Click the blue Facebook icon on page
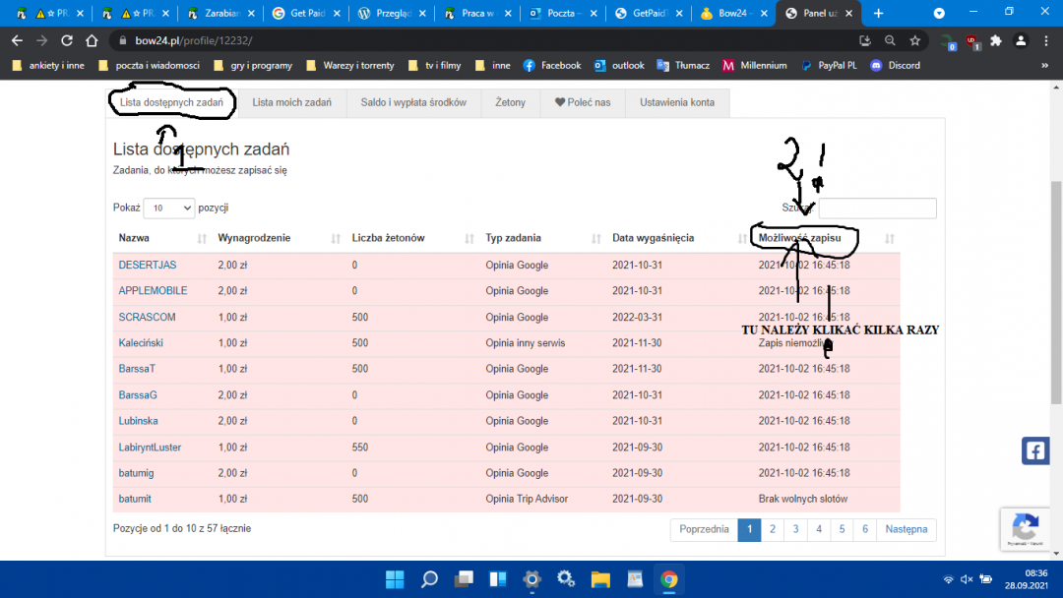The height and width of the screenshot is (598, 1063). [1035, 450]
